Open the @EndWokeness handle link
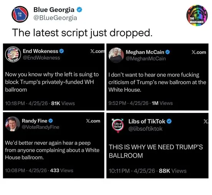The width and height of the screenshot is (212, 195). coord(41,58)
